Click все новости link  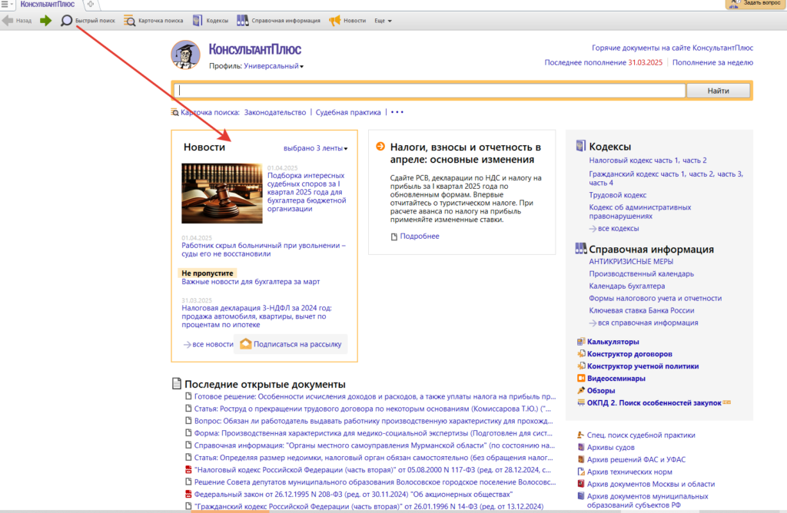[208, 345]
